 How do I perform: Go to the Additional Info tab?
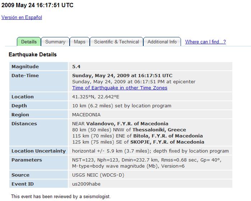coord(162,42)
